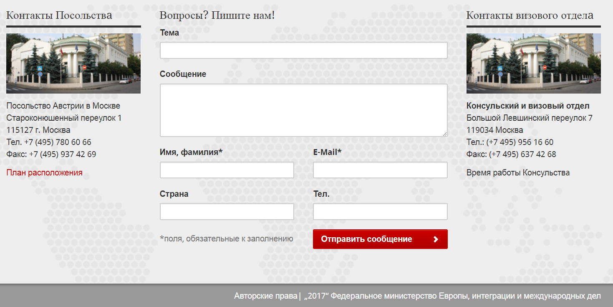The width and height of the screenshot is (613, 307).
Task: Click the Контакты Посольства heading
Action: pyautogui.click(x=59, y=15)
